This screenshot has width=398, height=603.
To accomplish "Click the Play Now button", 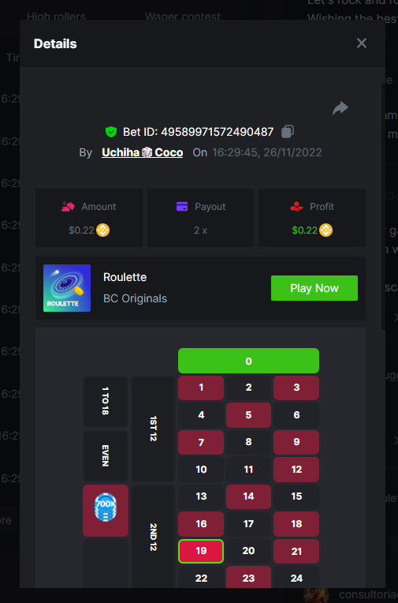I will 314,288.
